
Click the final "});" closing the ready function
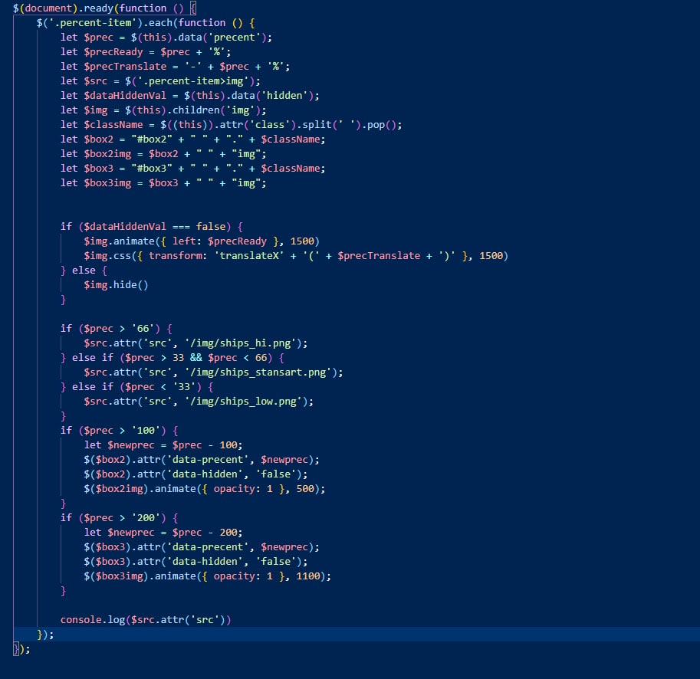pyautogui.click(x=21, y=649)
